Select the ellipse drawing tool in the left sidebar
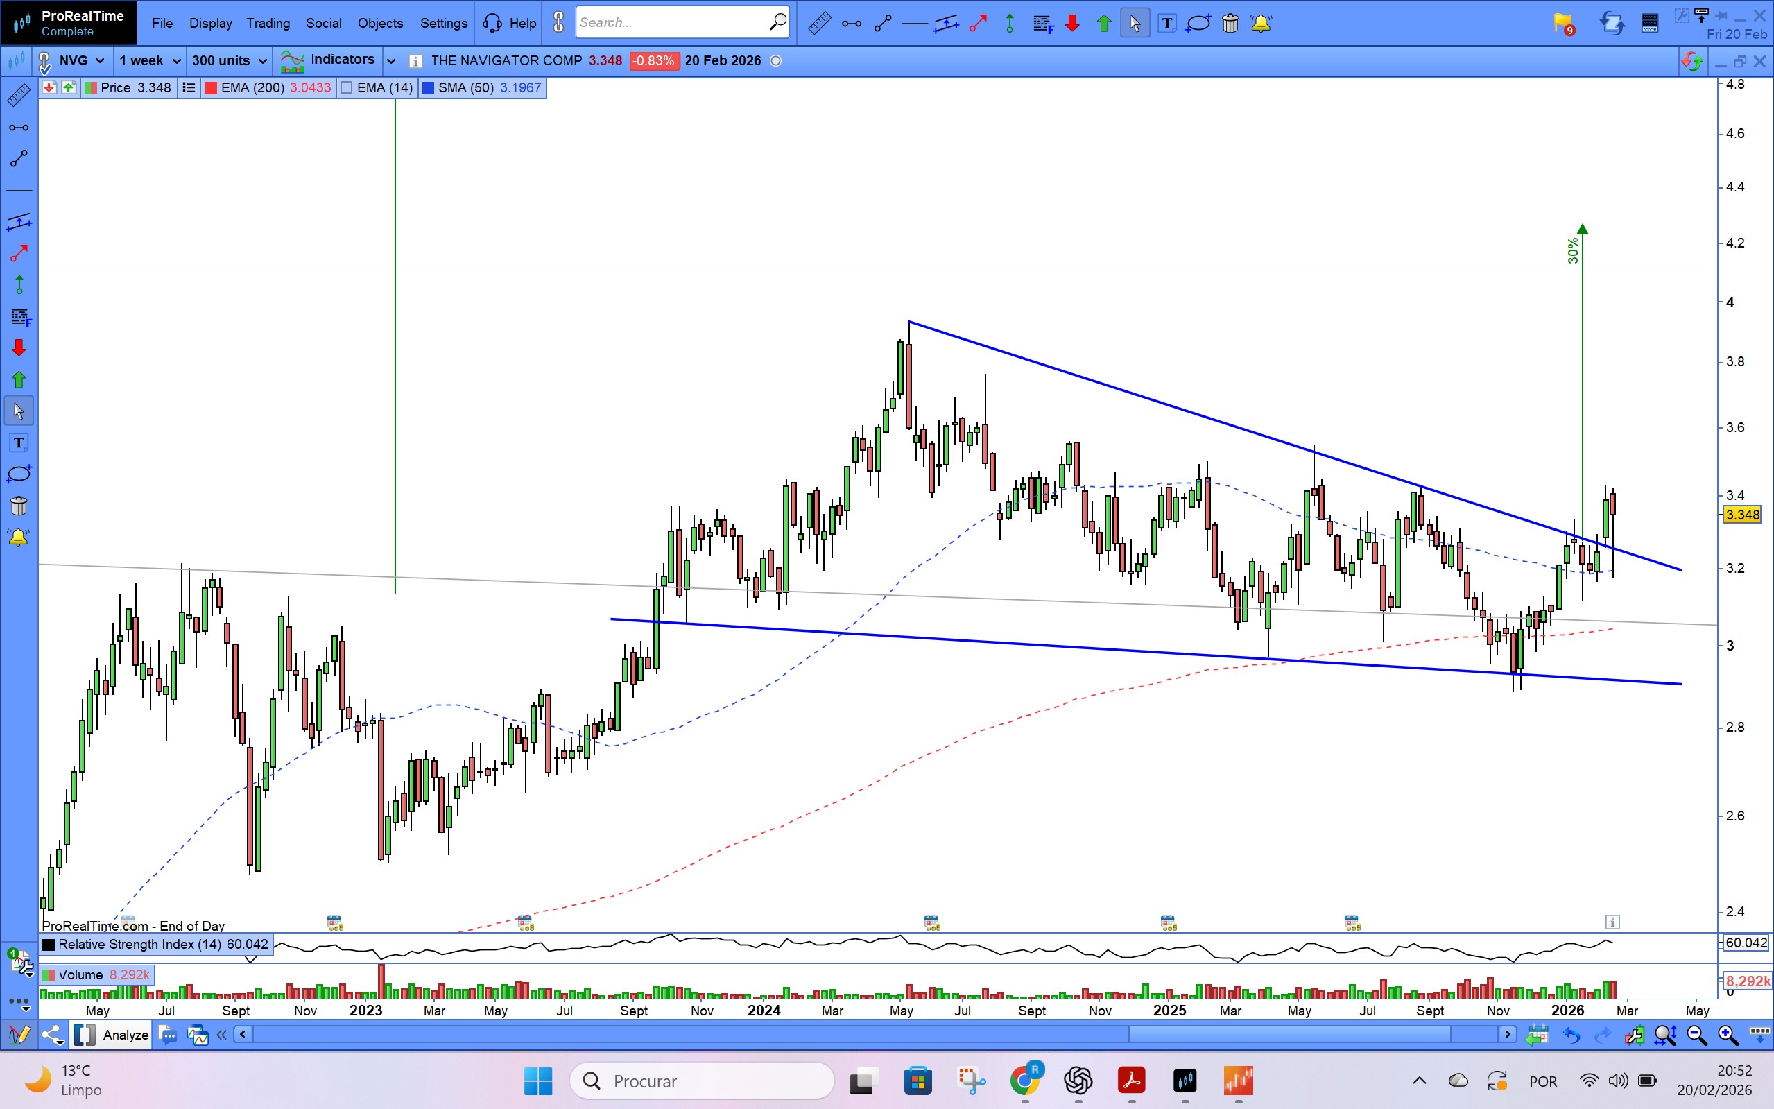Viewport: 1774px width, 1109px height. coord(18,474)
